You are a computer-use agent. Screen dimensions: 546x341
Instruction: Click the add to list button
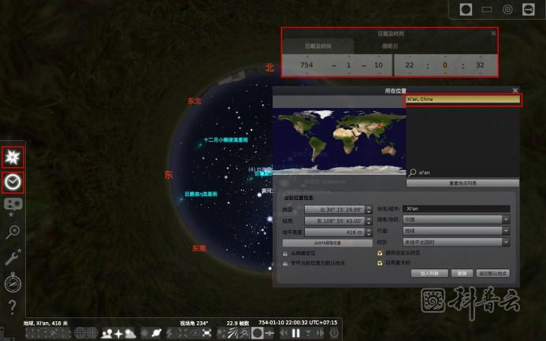[429, 273]
